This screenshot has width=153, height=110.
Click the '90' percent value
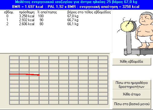[x=41, y=20]
